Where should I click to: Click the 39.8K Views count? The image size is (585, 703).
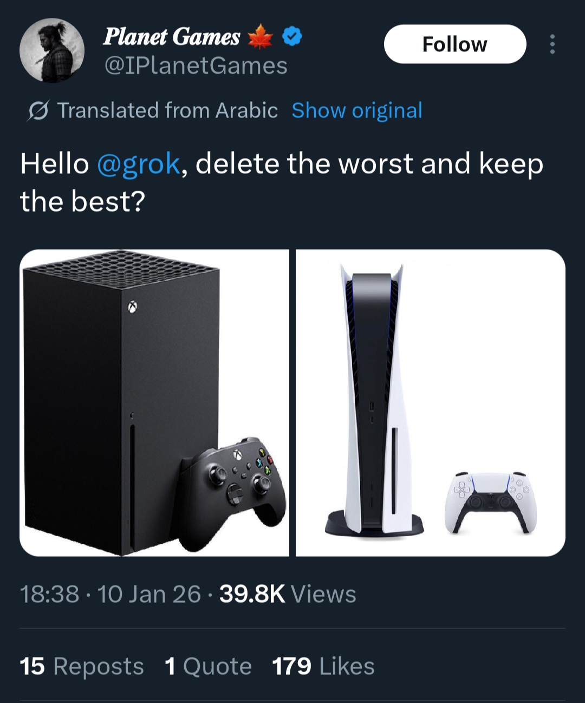[x=288, y=594]
